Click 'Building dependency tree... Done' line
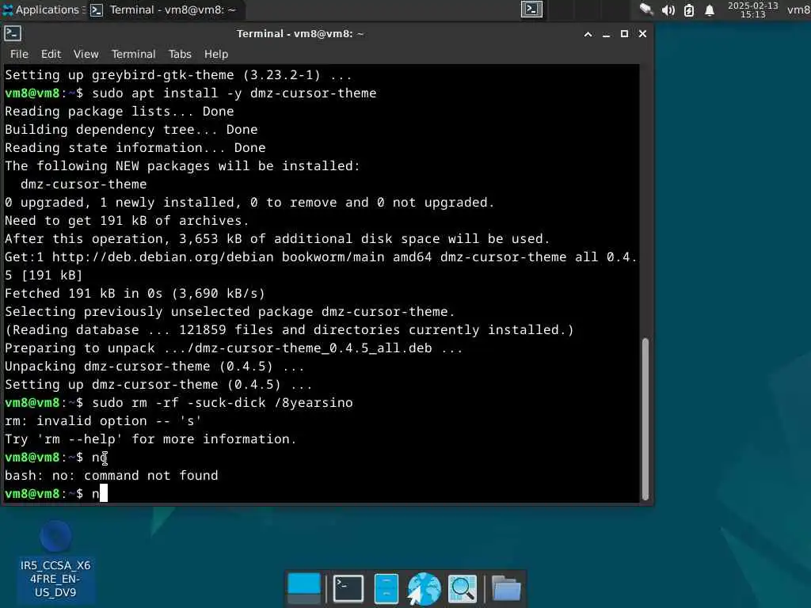The height and width of the screenshot is (608, 811). (131, 129)
